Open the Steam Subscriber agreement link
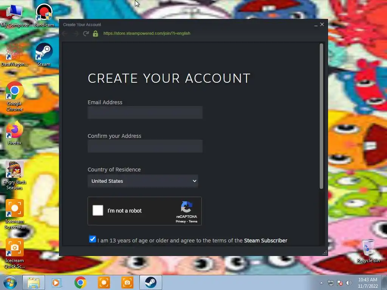This screenshot has width=387, height=290. click(x=266, y=241)
